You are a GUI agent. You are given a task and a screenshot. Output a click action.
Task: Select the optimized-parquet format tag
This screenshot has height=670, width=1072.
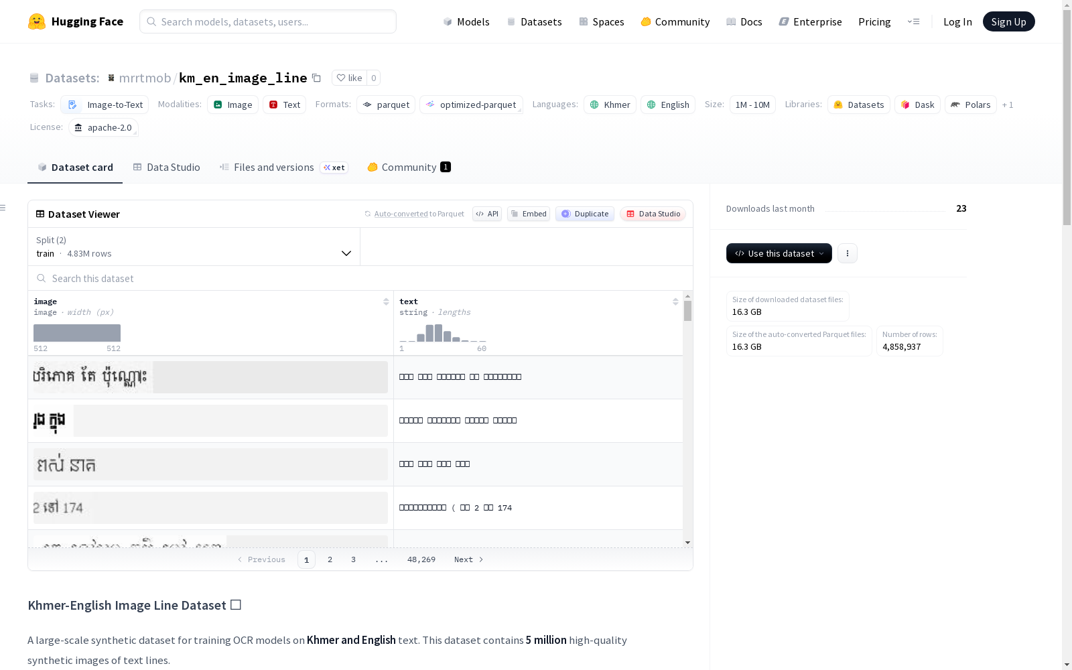471,105
